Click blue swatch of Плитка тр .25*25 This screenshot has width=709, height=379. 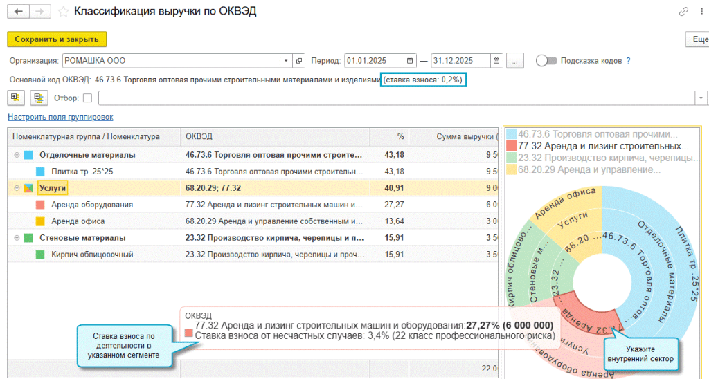click(x=40, y=172)
